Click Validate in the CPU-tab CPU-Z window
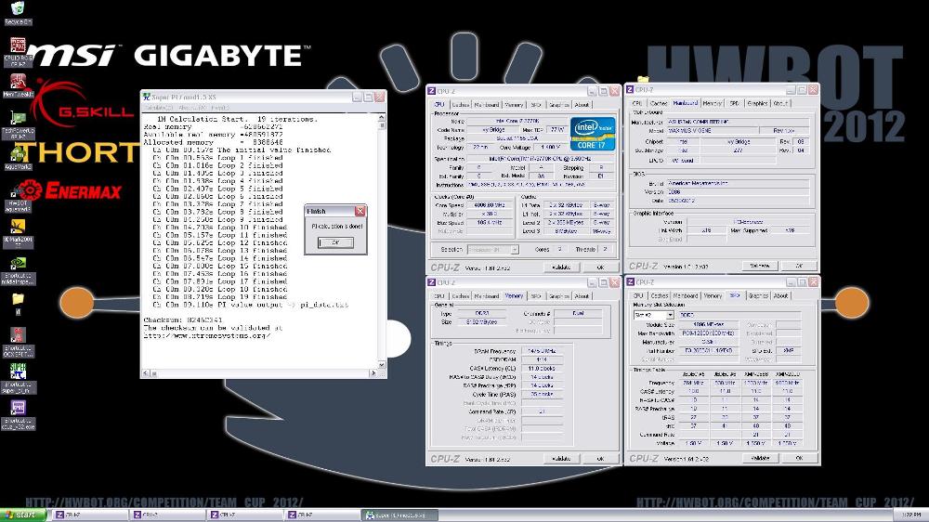This screenshot has height=522, width=929. point(561,268)
